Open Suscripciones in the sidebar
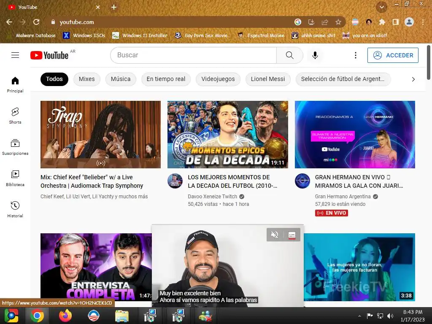This screenshot has width=432, height=324. coord(15,147)
